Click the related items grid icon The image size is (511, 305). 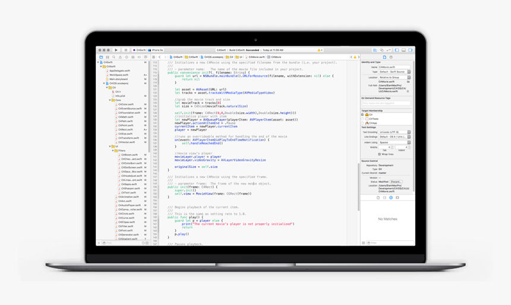(x=153, y=57)
